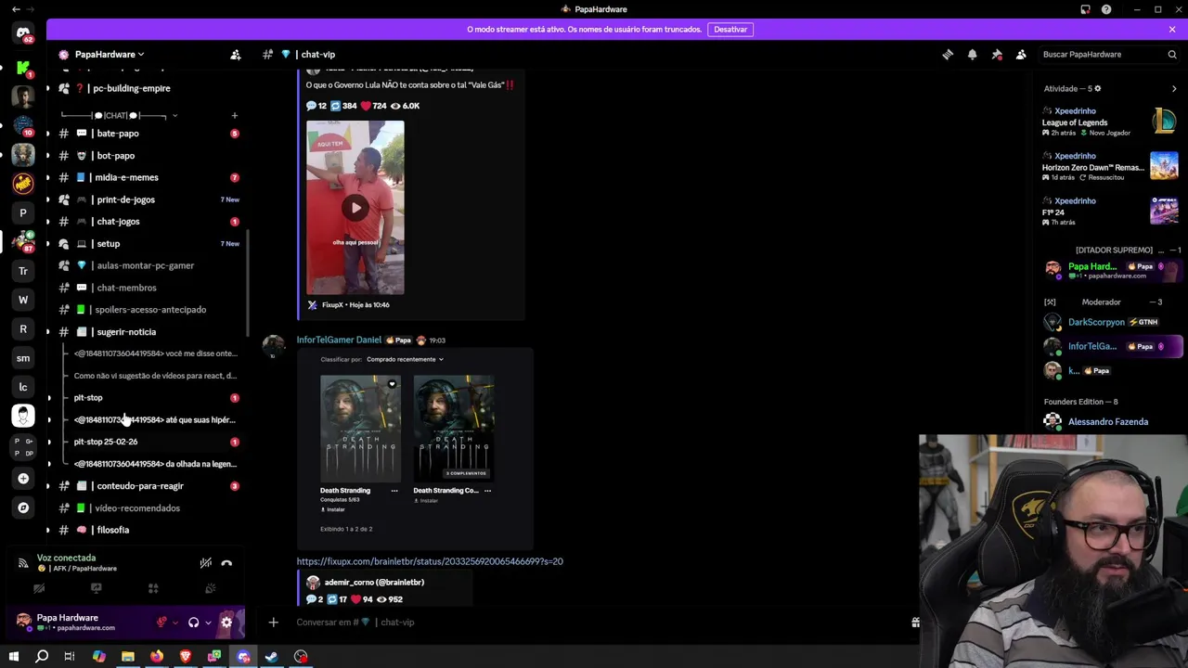Add a server plus icon
1188x668 pixels.
click(23, 479)
